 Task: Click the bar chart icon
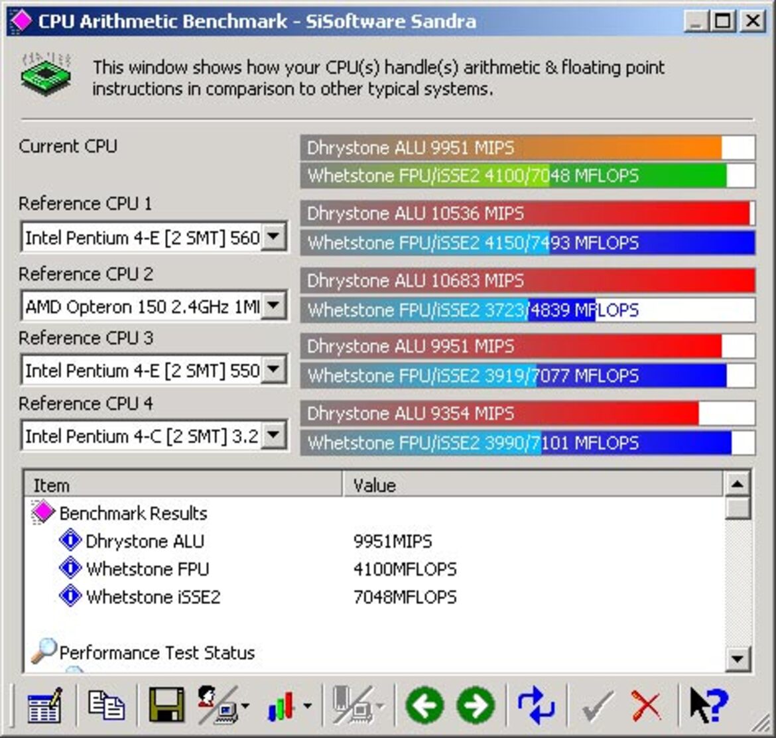click(x=281, y=706)
